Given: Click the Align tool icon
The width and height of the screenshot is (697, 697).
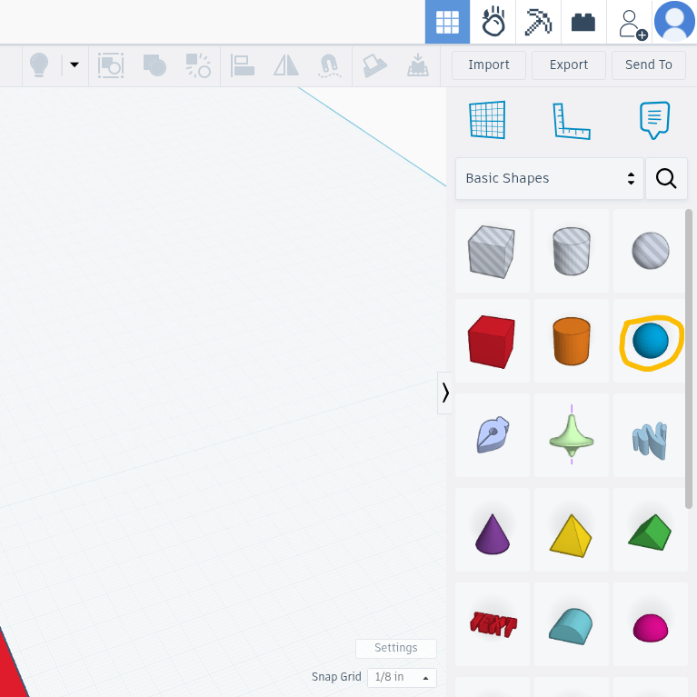Looking at the screenshot, I should [243, 65].
